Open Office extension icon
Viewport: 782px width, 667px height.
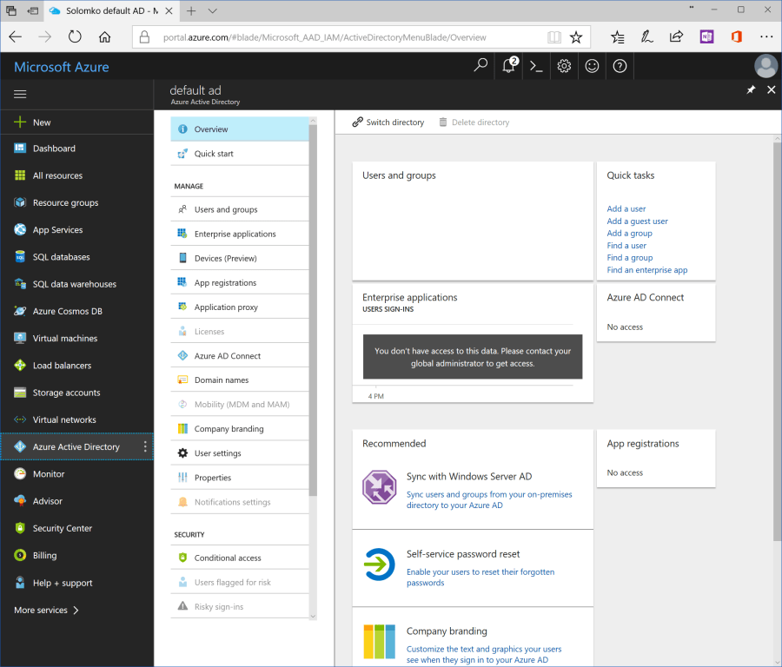click(736, 36)
